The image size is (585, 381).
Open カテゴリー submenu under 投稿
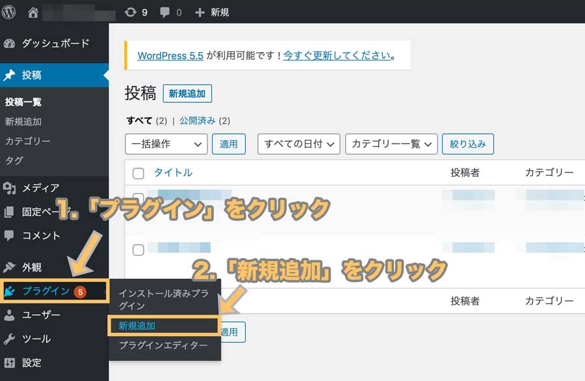[27, 141]
